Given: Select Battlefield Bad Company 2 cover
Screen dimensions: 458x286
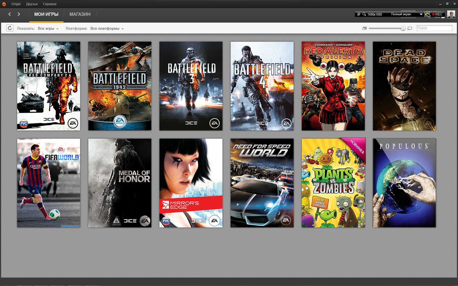Looking at the screenshot, I should point(49,86).
